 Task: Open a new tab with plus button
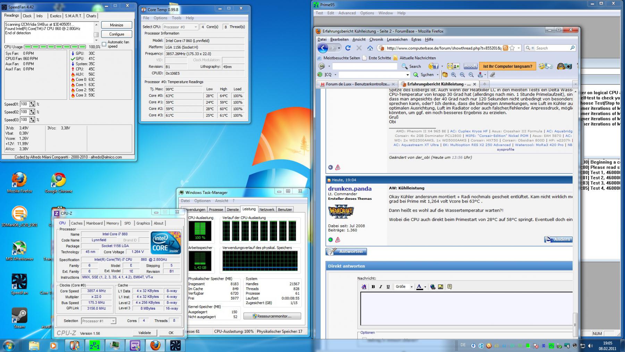pos(484,84)
